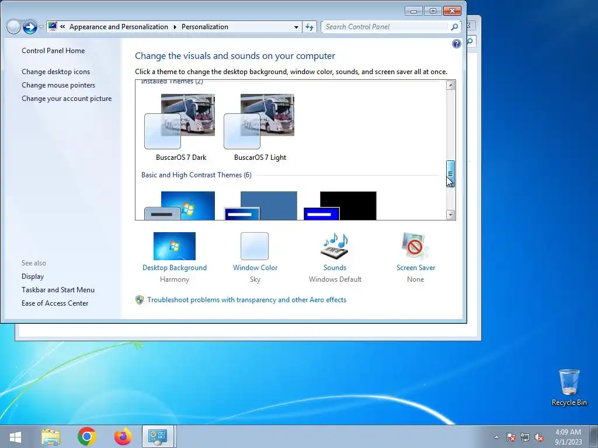This screenshot has height=448, width=598.
Task: Click the Control Panel taskbar button
Action: [158, 436]
